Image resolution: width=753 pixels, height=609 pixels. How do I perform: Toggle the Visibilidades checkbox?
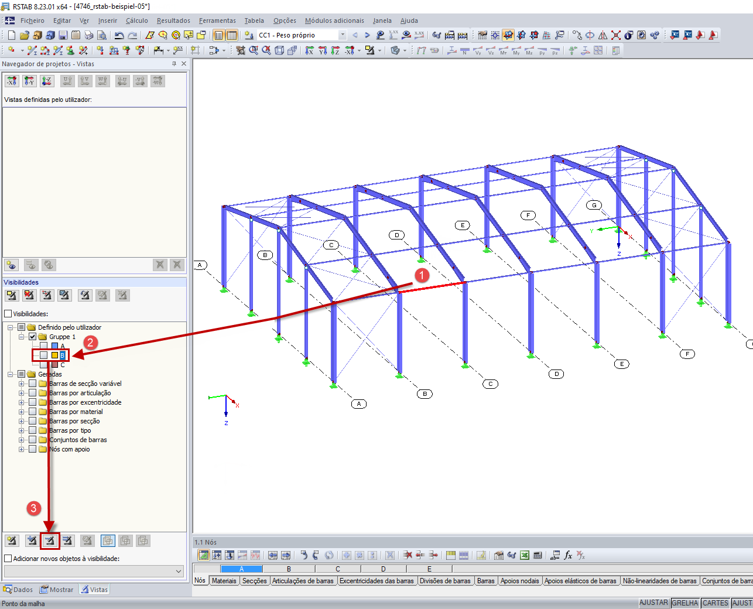coord(8,314)
